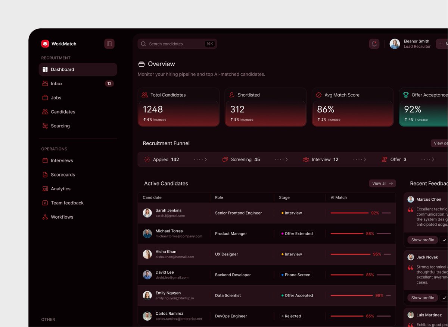Click View all for Active Candidates

[x=382, y=183]
